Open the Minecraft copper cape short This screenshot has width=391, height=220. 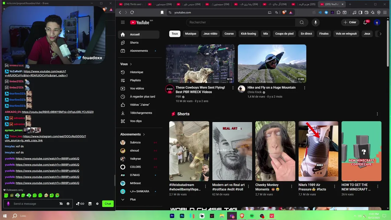(x=361, y=151)
